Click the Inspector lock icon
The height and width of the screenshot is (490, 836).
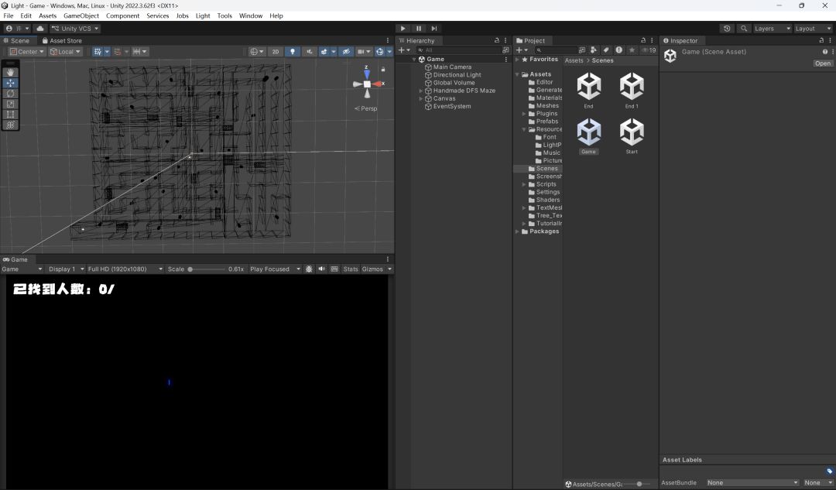click(x=821, y=40)
